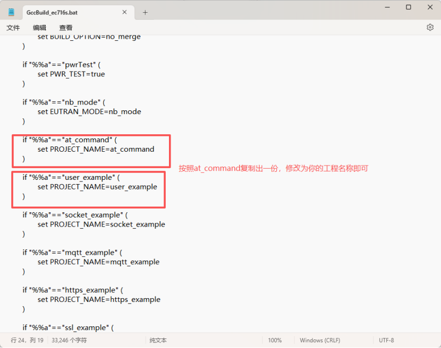Viewport: 441px width, 348px height.
Task: Click the line set PROJECT_NAME=socket_example
Action: click(101, 224)
